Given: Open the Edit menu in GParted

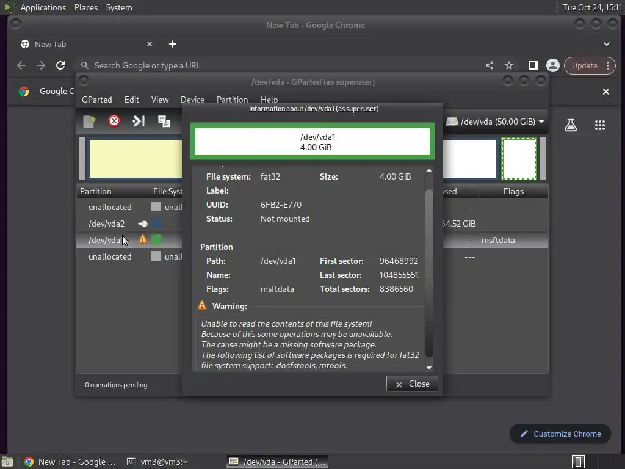Looking at the screenshot, I should [132, 100].
